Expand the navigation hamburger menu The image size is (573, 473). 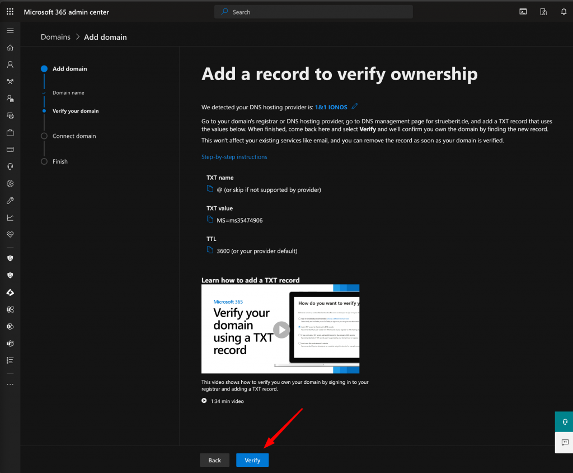(x=10, y=30)
